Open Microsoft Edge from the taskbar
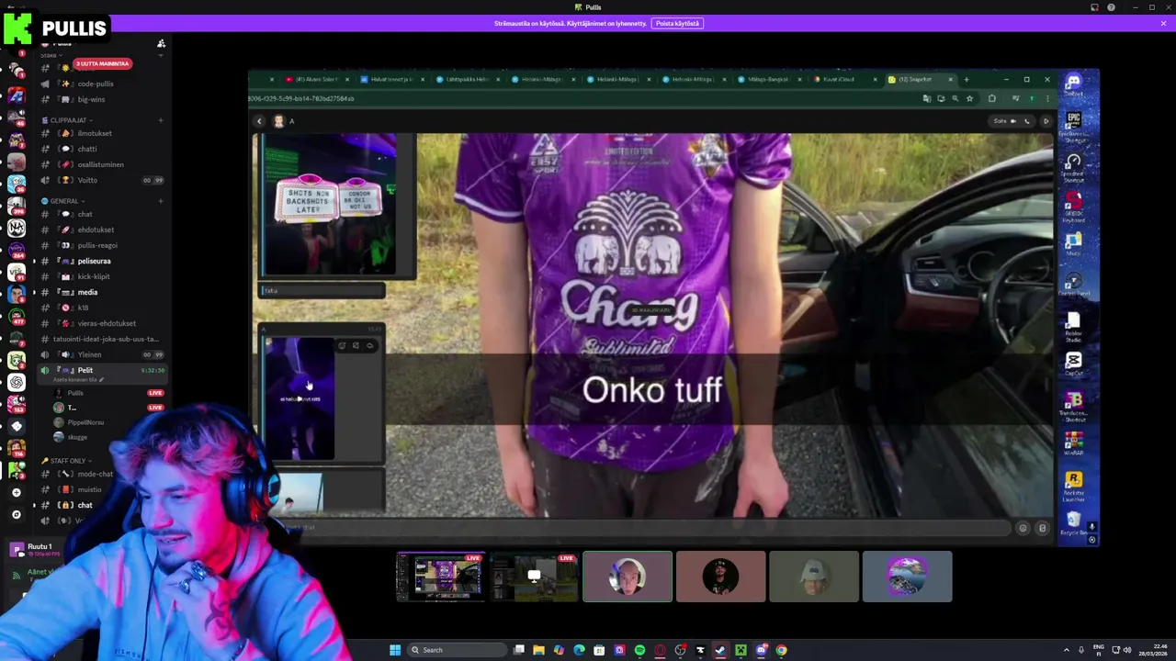Image resolution: width=1176 pixels, height=661 pixels. [x=579, y=650]
